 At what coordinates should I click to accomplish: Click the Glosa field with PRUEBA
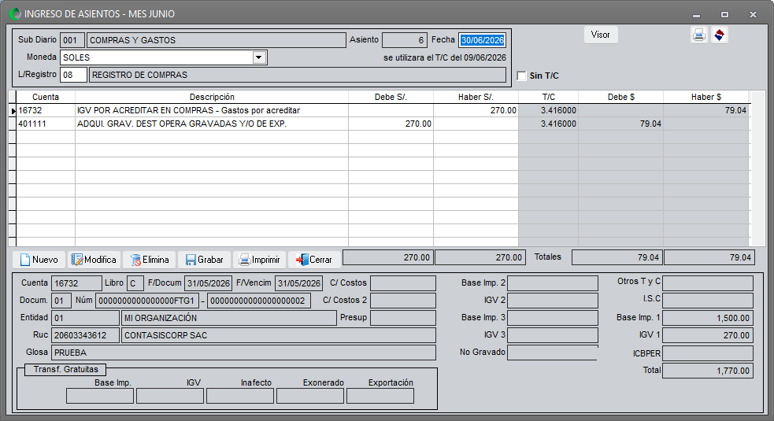tap(243, 353)
